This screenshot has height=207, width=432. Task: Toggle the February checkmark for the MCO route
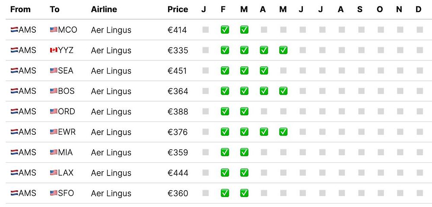pos(225,30)
